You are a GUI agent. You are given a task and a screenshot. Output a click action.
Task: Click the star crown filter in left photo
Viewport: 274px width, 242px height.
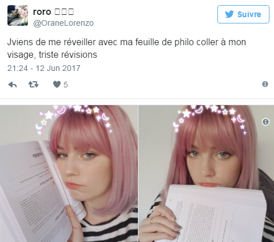coord(76,117)
